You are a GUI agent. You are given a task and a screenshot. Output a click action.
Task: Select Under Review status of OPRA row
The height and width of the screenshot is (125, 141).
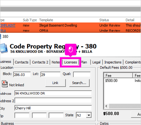point(110,31)
